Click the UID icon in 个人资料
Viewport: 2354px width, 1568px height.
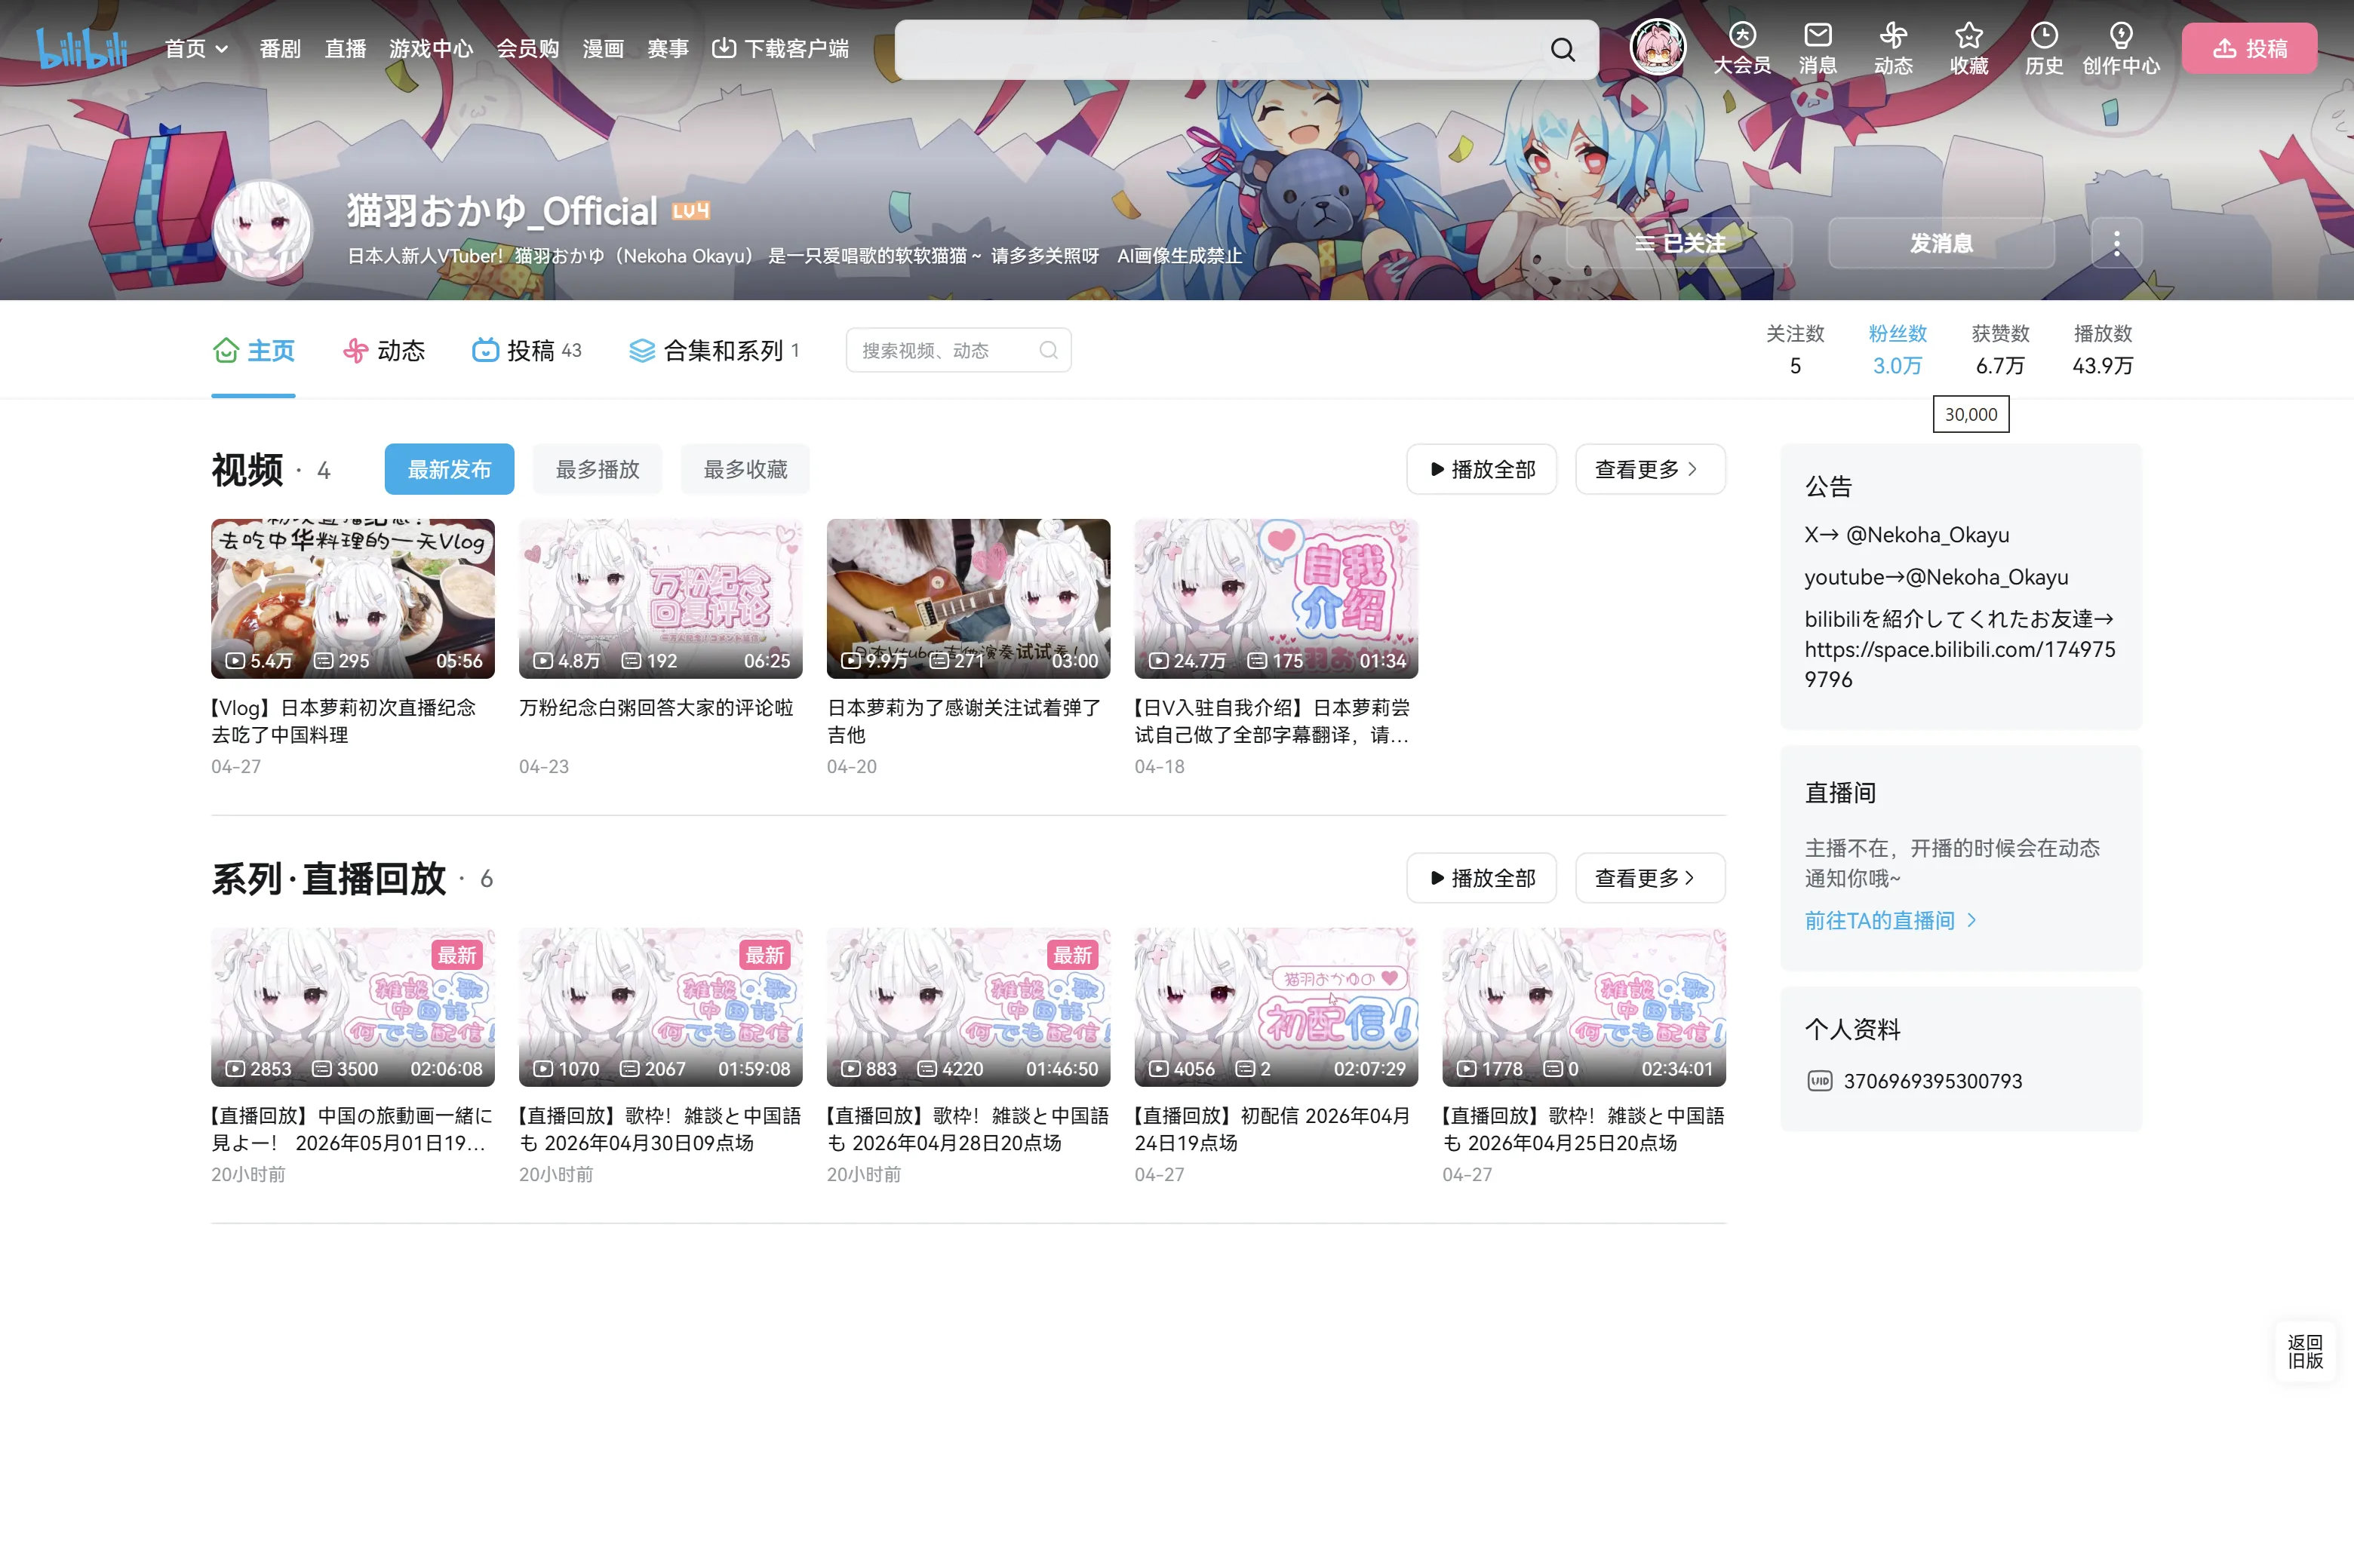point(1819,1081)
